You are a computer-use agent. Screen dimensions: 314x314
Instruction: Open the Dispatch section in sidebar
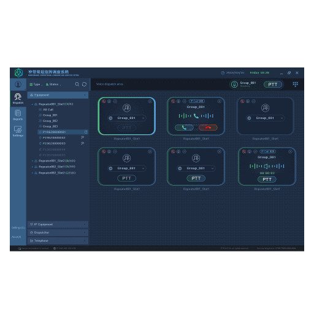(x=18, y=99)
